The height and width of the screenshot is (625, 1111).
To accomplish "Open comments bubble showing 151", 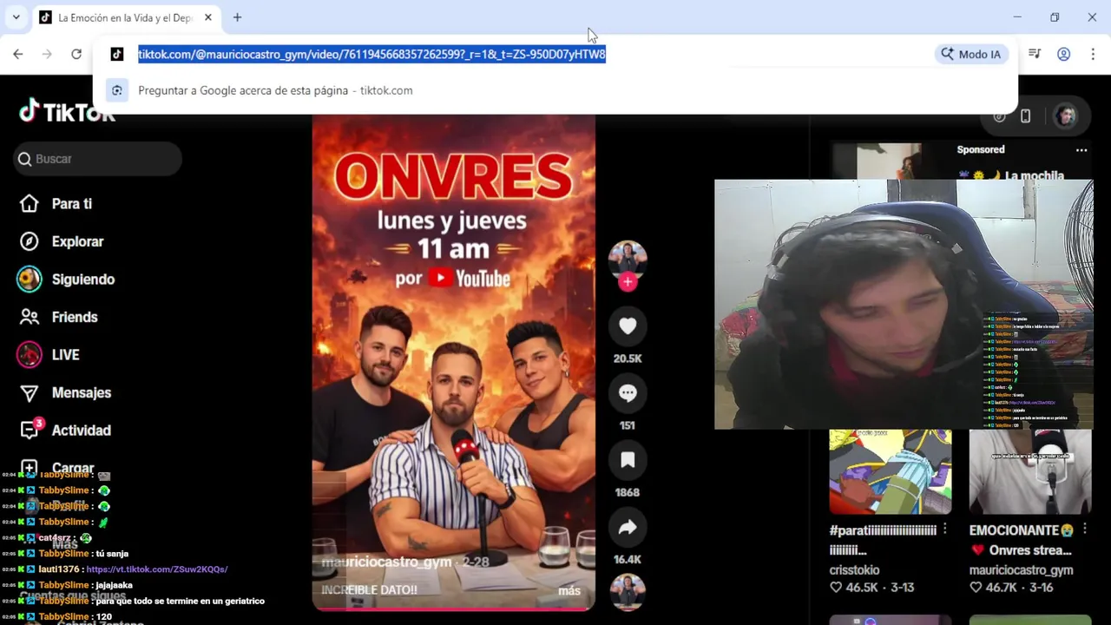I will 628,393.
